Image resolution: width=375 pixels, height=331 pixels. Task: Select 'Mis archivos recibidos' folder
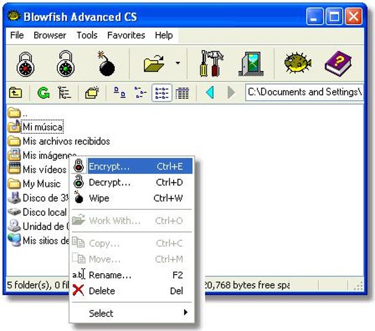click(x=59, y=141)
